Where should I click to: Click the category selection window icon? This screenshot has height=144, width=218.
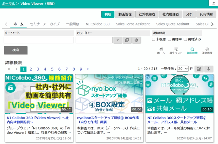pos(127,40)
